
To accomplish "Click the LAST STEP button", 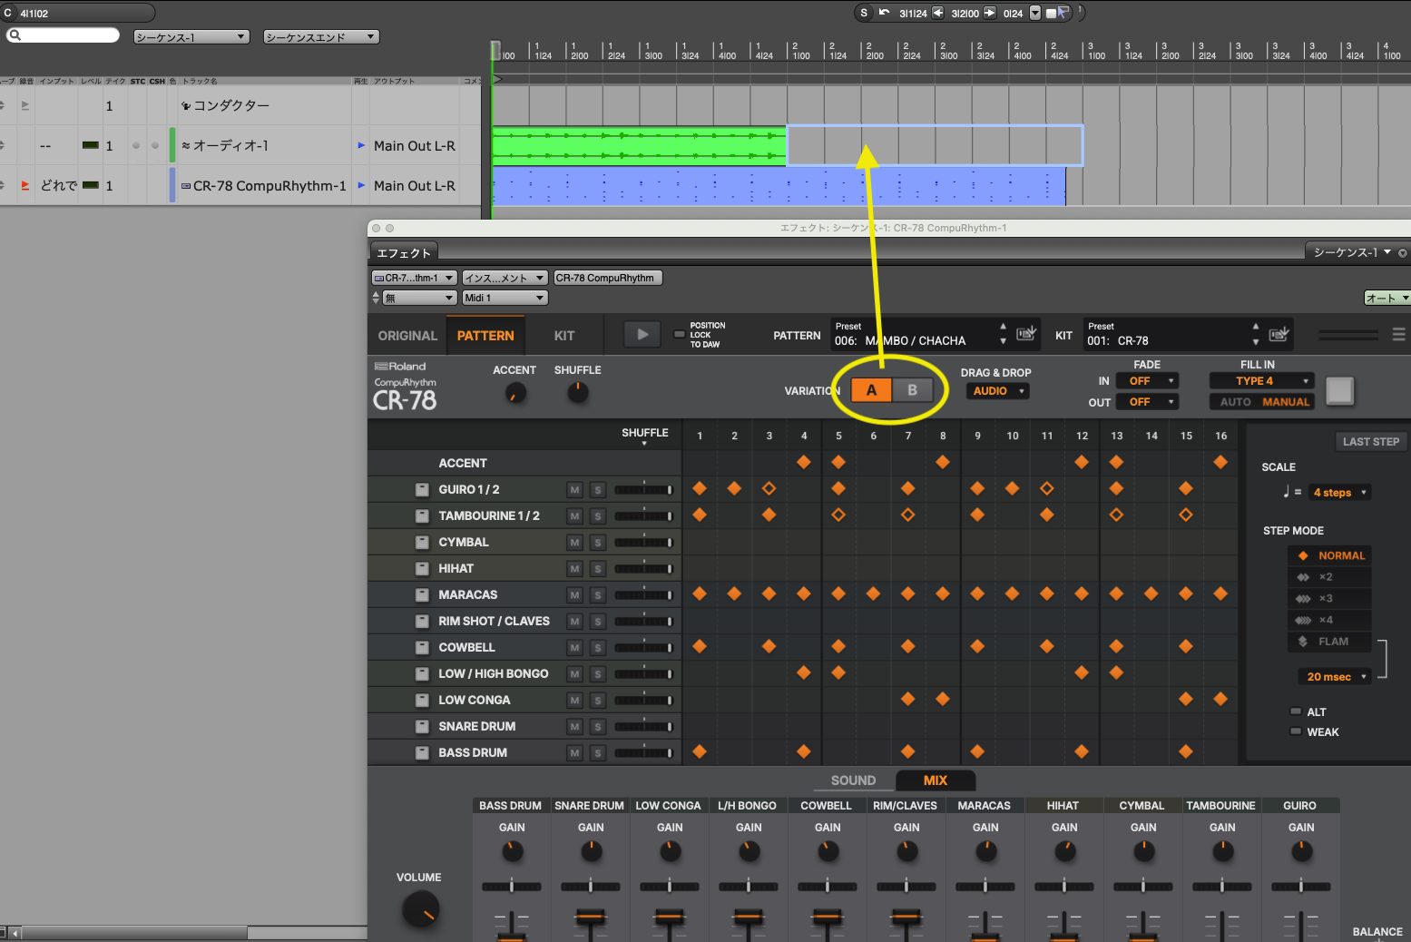I will (x=1370, y=442).
